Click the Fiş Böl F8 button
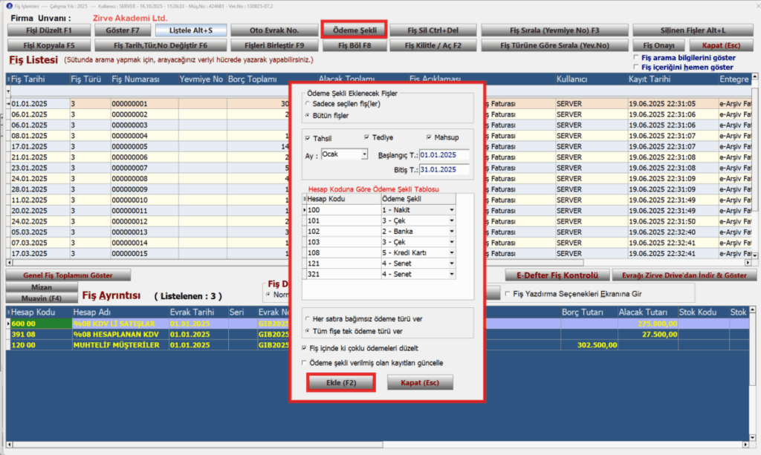Screen dimensions: 761x455 point(354,45)
